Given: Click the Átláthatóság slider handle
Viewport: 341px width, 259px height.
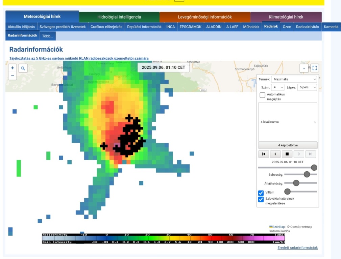Looking at the screenshot, I should tap(296, 183).
